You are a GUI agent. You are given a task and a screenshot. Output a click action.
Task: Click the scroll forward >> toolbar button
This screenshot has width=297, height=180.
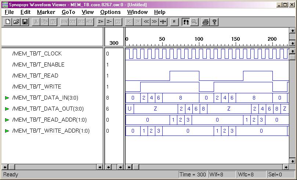155,22
